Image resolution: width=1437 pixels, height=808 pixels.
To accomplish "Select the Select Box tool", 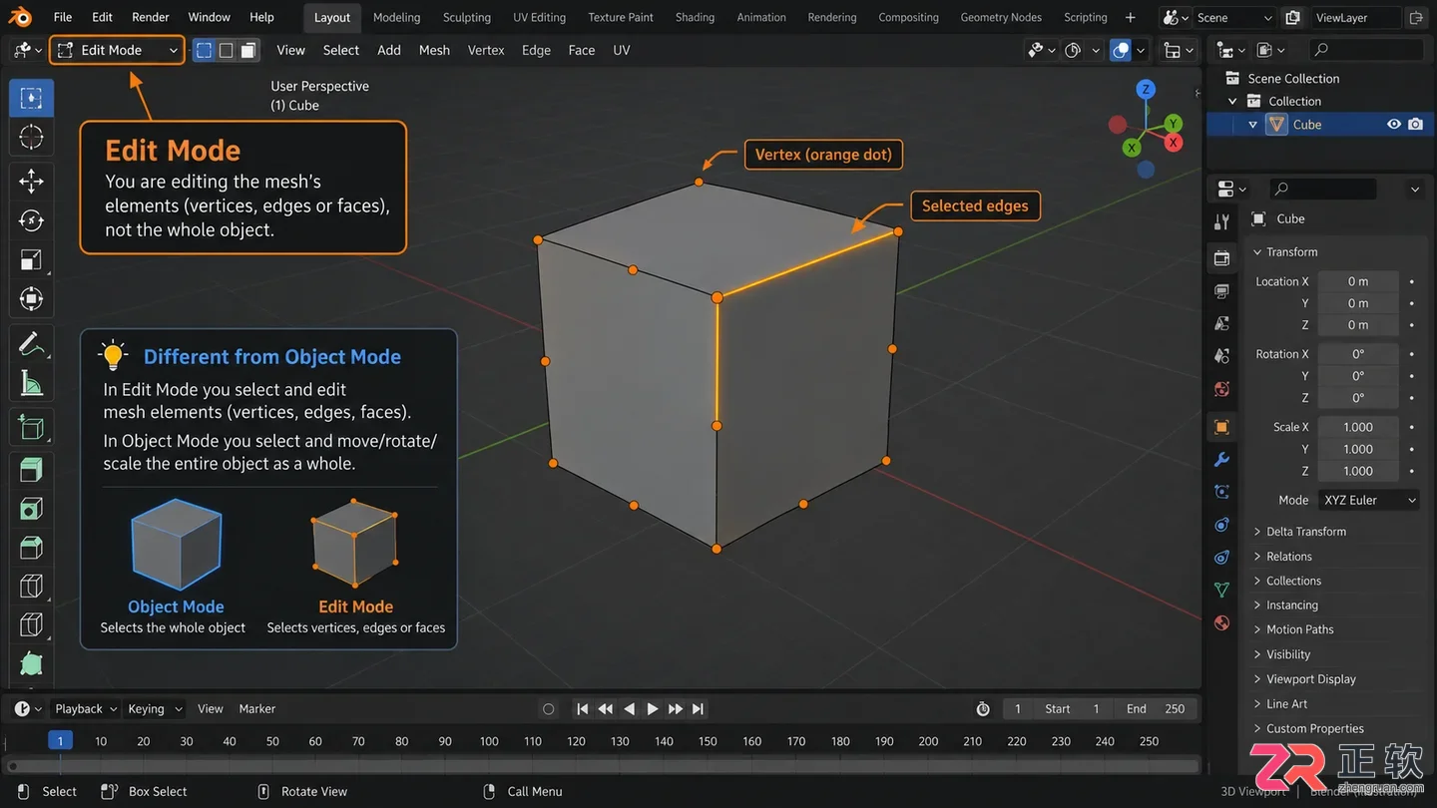I will click(x=31, y=98).
